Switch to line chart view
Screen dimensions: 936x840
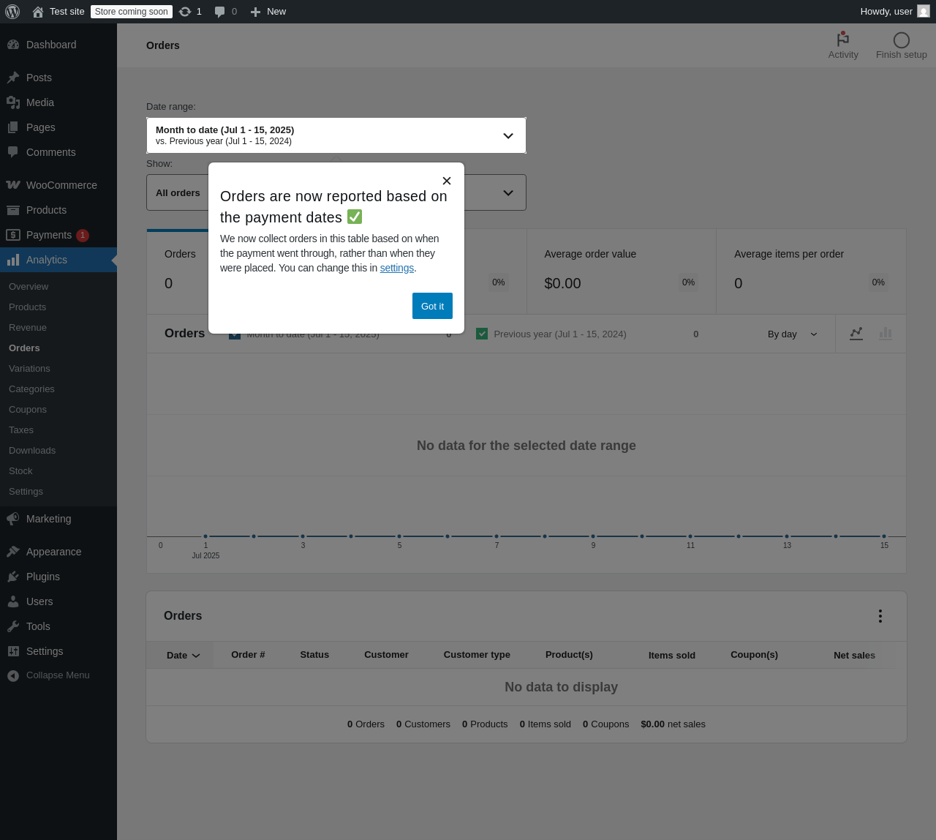click(856, 334)
